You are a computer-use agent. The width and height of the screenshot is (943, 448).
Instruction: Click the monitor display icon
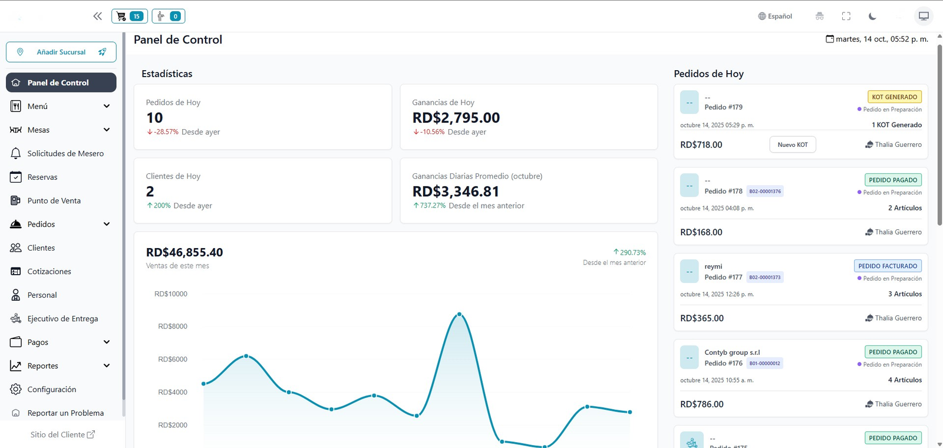[924, 17]
